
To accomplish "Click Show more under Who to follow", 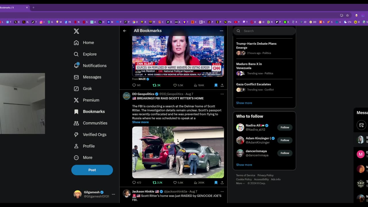I will [244, 165].
